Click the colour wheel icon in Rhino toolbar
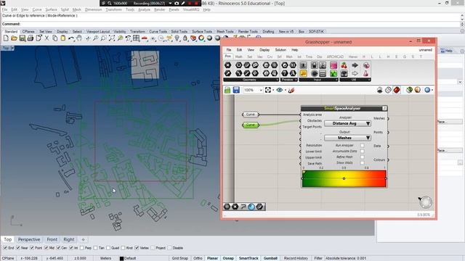465x261 pixels. [201, 38]
